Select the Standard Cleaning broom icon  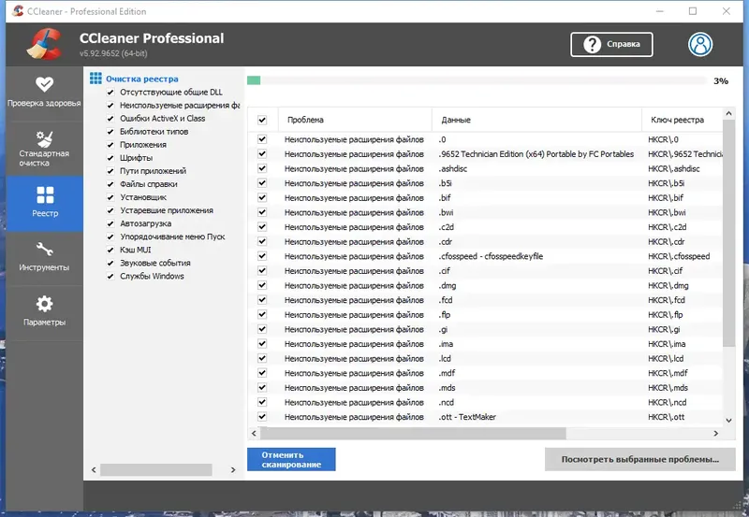tap(44, 140)
